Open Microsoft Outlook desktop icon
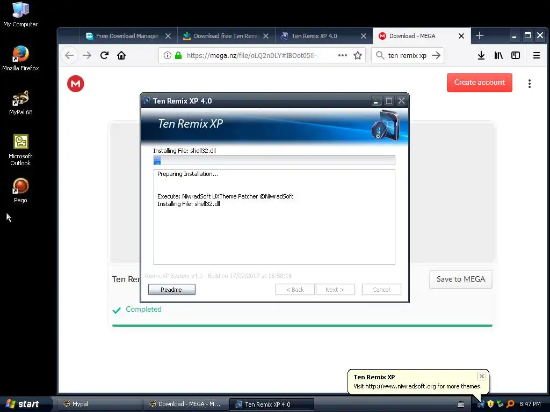550x412 pixels. (x=20, y=150)
